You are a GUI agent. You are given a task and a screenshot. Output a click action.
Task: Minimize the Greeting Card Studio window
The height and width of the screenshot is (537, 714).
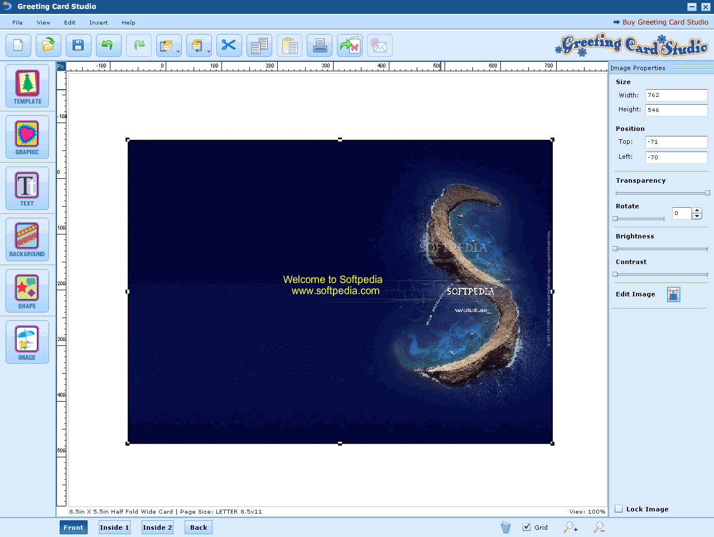[x=692, y=7]
